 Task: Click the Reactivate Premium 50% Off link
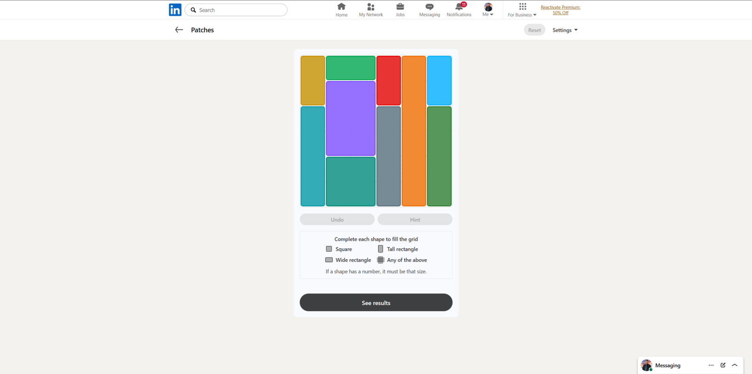click(560, 10)
